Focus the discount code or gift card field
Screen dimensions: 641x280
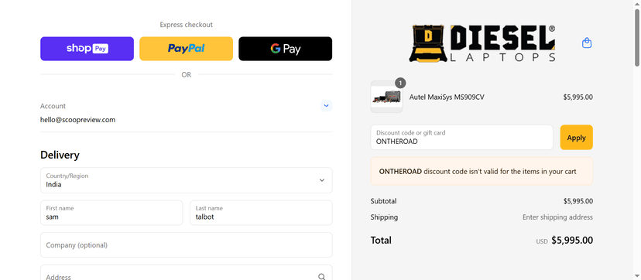[x=461, y=138]
